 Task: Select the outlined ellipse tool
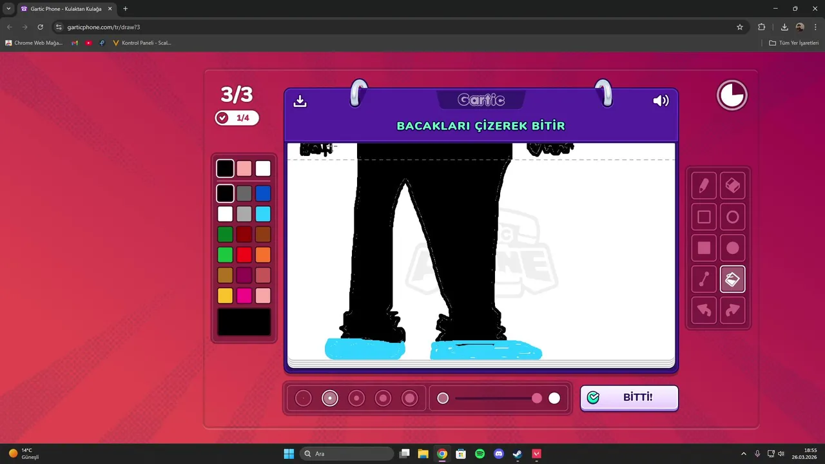[x=733, y=217]
